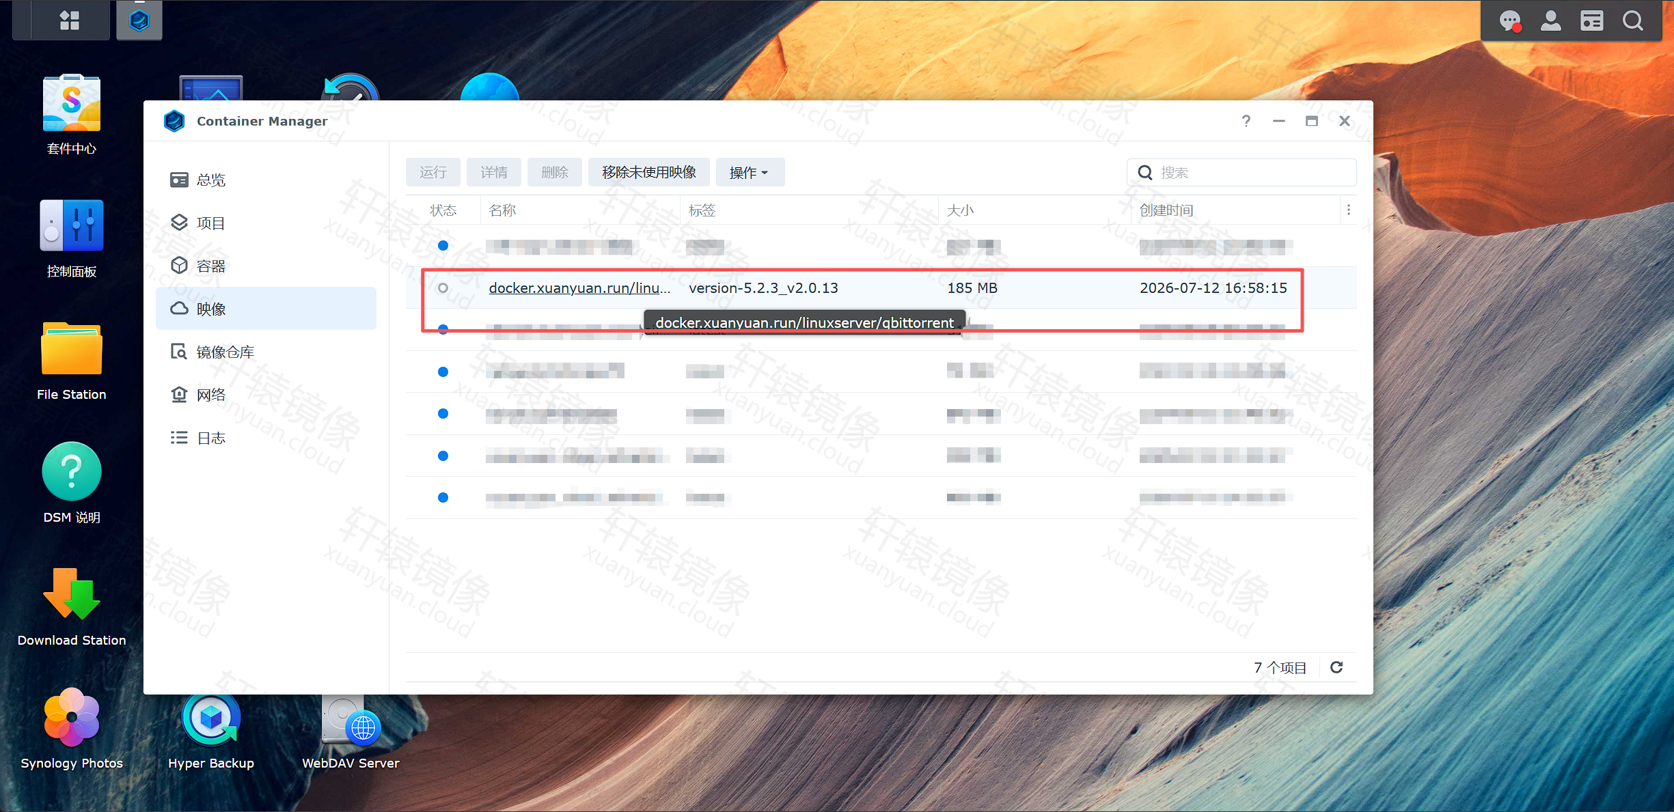Click the version-5.2.3_v2.0.13 tag cell
This screenshot has width=1674, height=812.
[763, 288]
